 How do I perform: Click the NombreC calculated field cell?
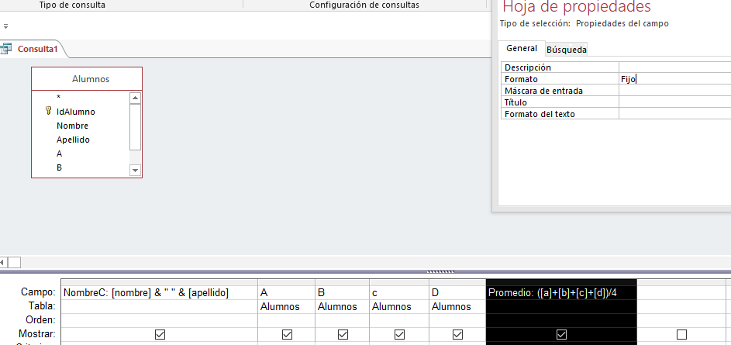(x=160, y=293)
